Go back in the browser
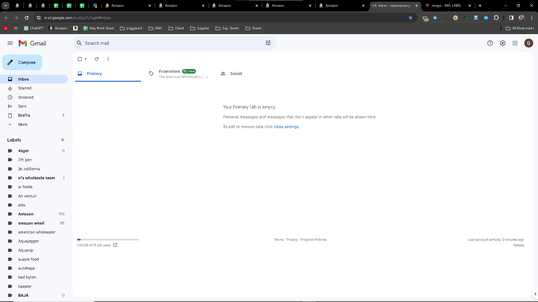Viewport: 538px width, 302px height. tap(6, 18)
